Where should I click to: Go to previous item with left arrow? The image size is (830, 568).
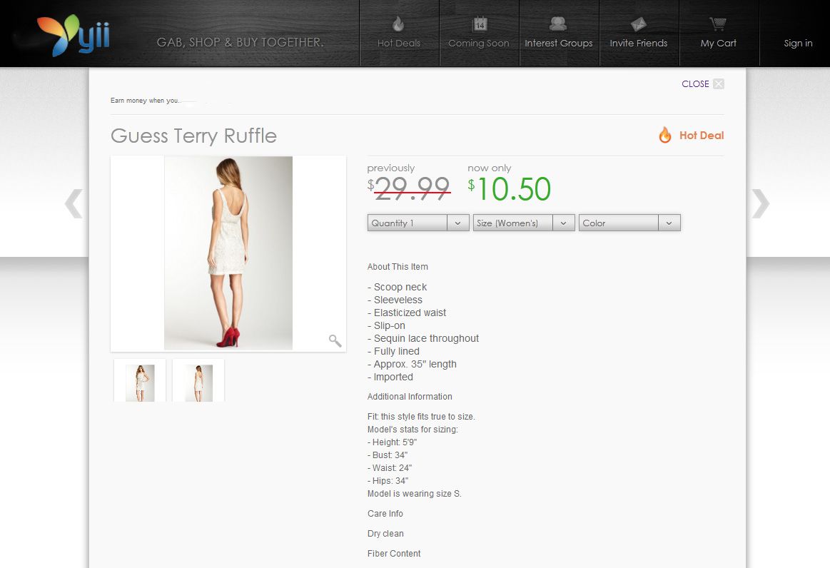click(74, 203)
